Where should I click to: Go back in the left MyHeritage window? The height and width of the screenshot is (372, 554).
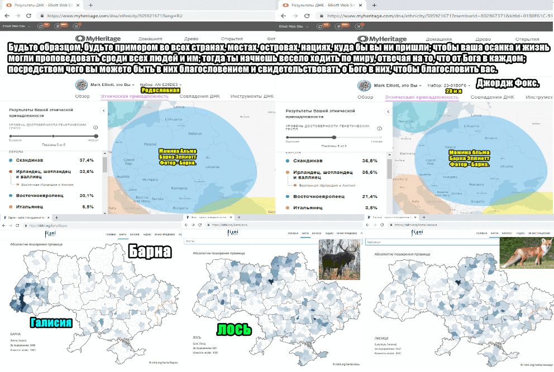coord(7,16)
